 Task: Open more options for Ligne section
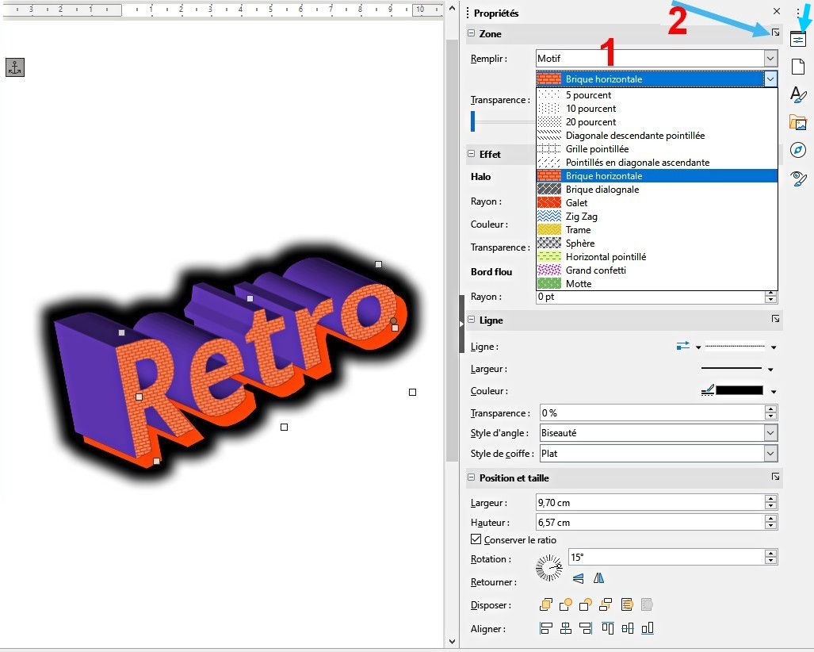click(775, 319)
